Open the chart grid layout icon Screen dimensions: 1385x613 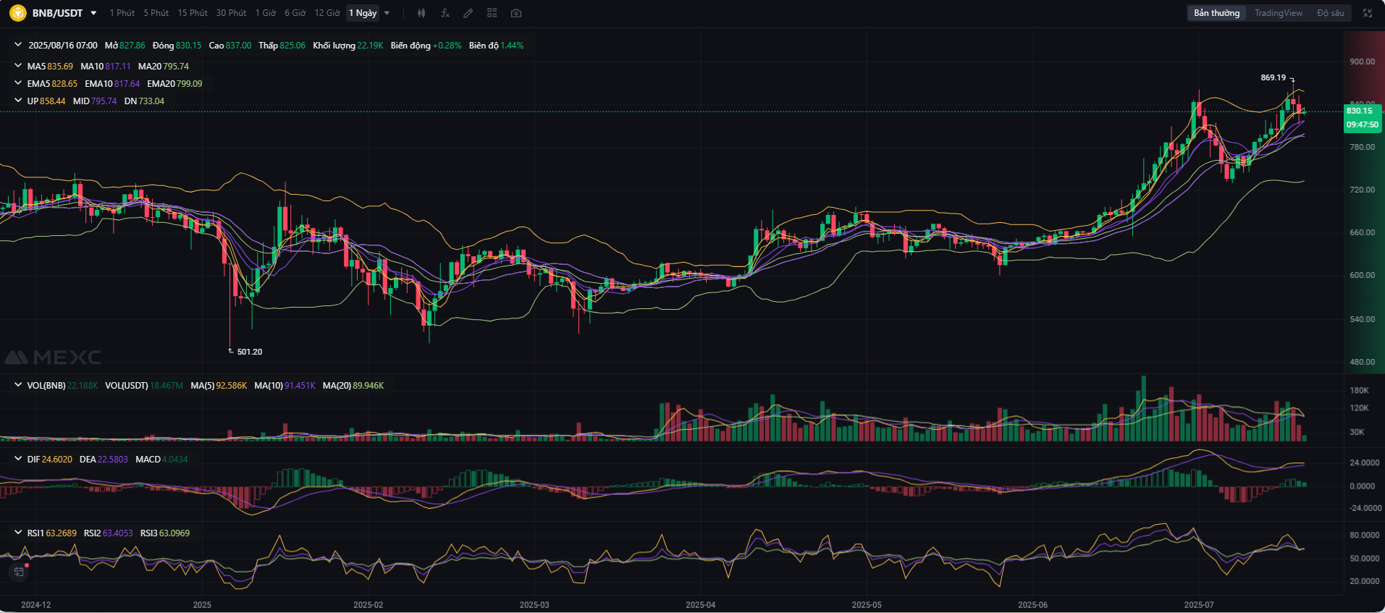point(492,13)
